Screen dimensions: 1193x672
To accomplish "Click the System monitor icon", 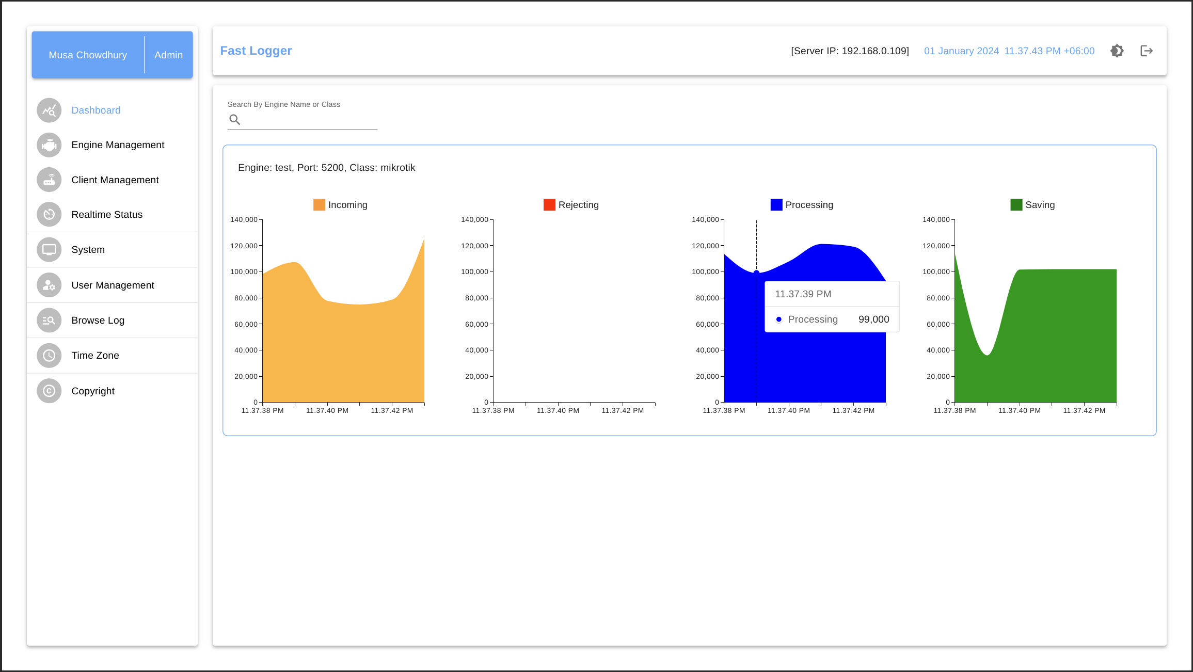I will 49,250.
